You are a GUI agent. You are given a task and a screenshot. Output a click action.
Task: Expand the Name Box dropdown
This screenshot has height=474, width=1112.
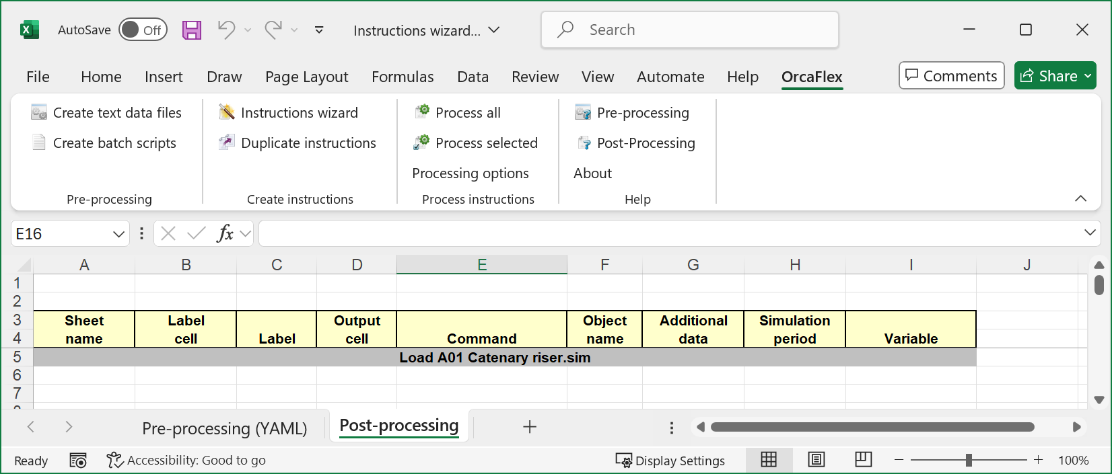(x=118, y=234)
